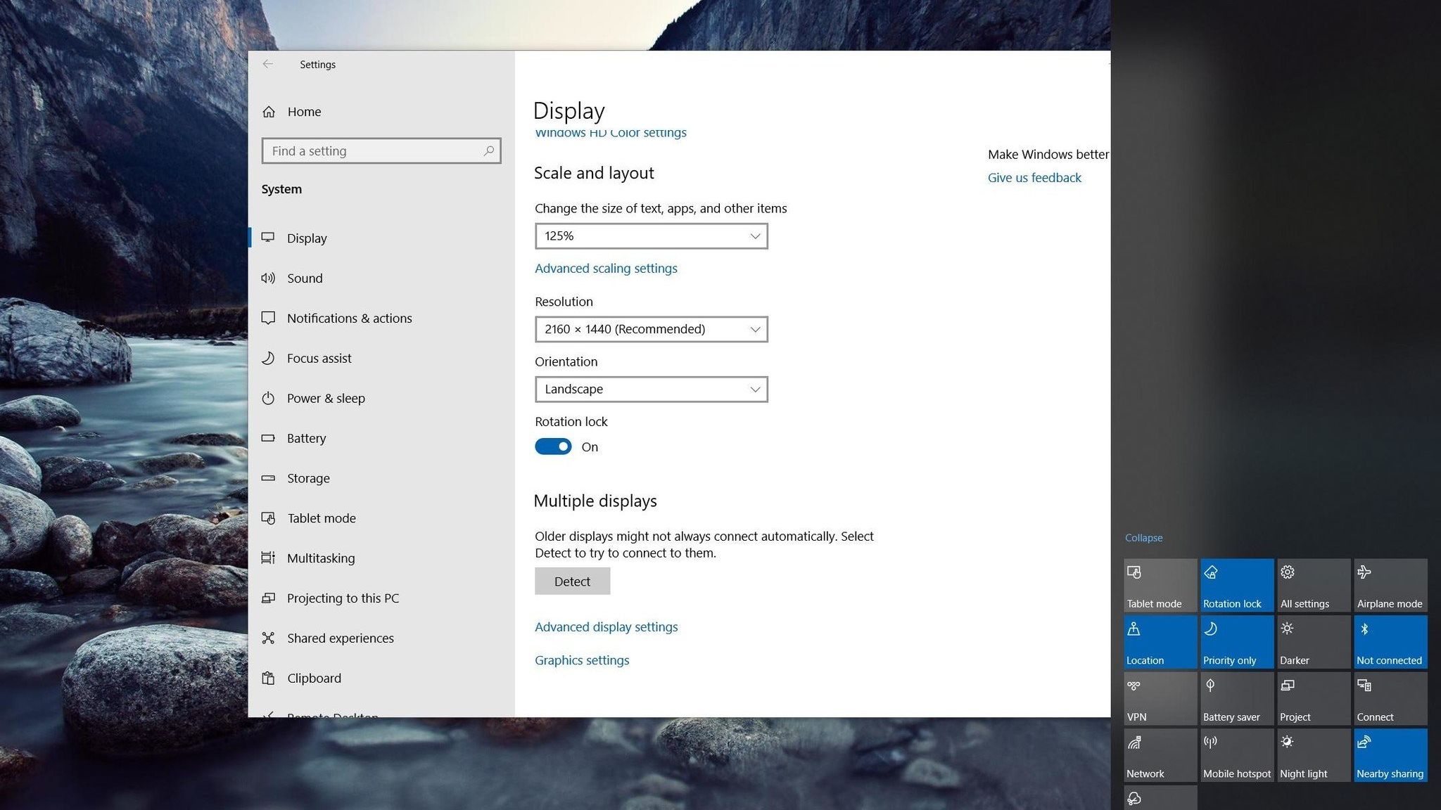
Task: Click the Darker brightness tile
Action: [x=1313, y=642]
